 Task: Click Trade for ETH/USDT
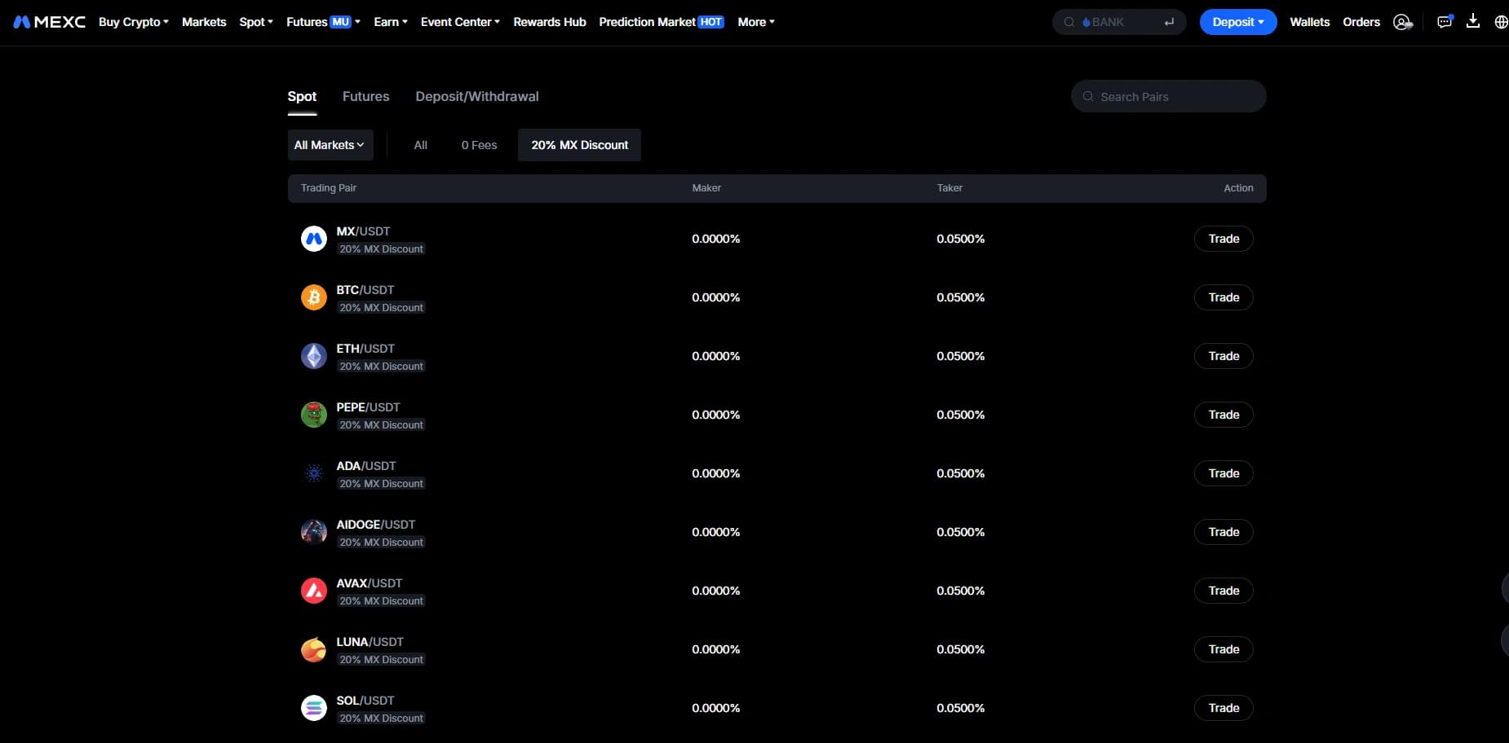point(1224,356)
